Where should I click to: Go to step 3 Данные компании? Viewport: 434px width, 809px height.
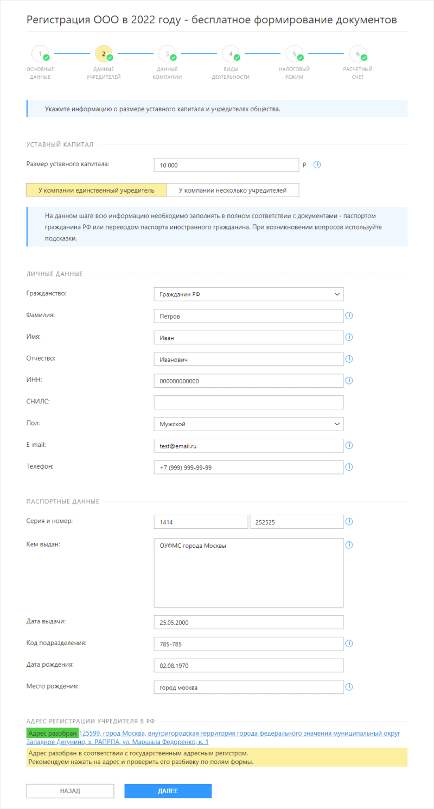(168, 54)
